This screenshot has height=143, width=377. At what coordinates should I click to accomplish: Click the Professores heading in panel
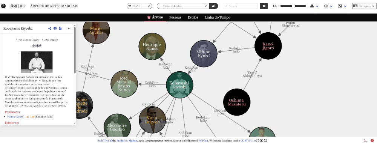pyautogui.click(x=12, y=112)
